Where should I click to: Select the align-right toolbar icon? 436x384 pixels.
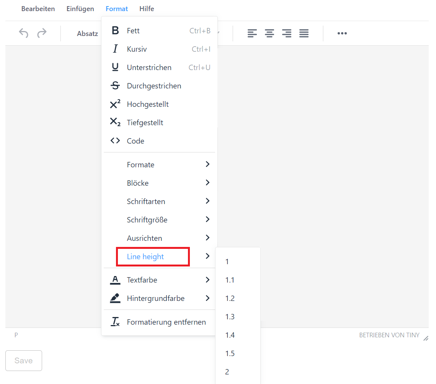coord(287,33)
